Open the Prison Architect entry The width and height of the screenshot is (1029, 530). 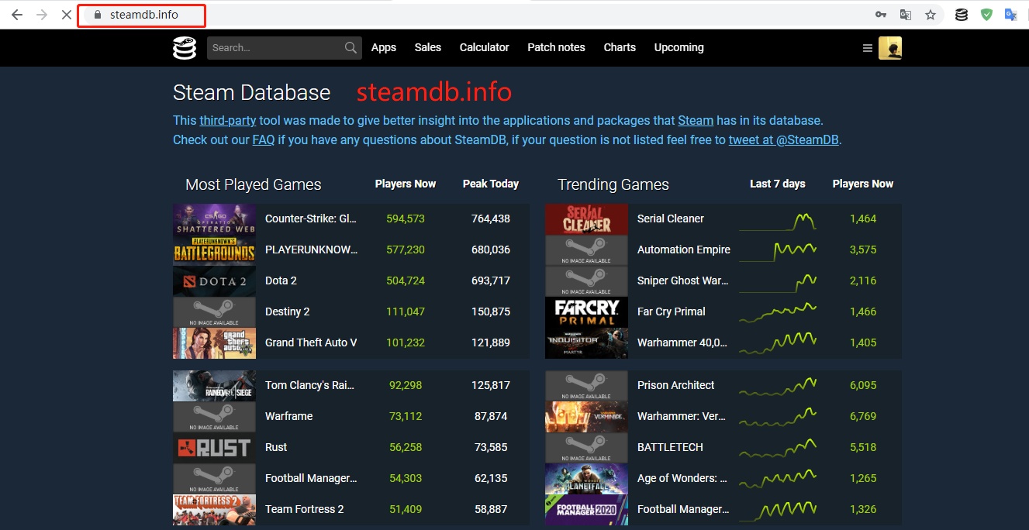coord(675,385)
